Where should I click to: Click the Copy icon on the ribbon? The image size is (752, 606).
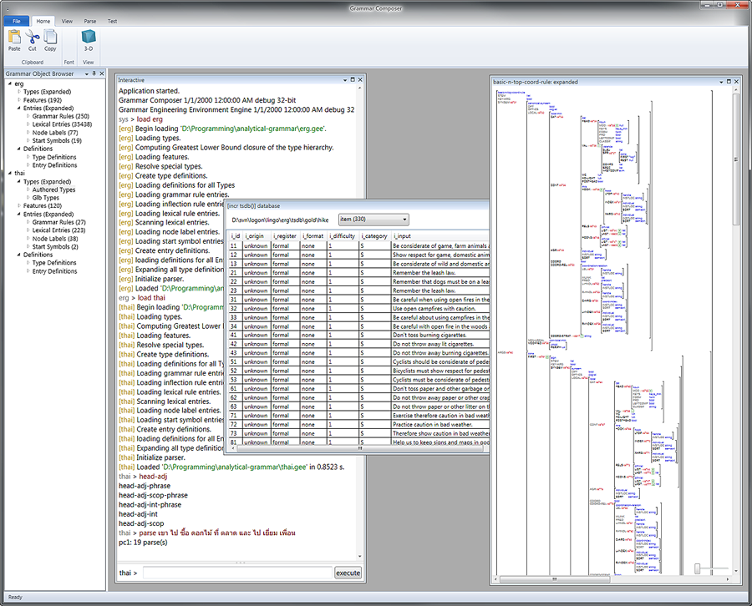pos(50,38)
